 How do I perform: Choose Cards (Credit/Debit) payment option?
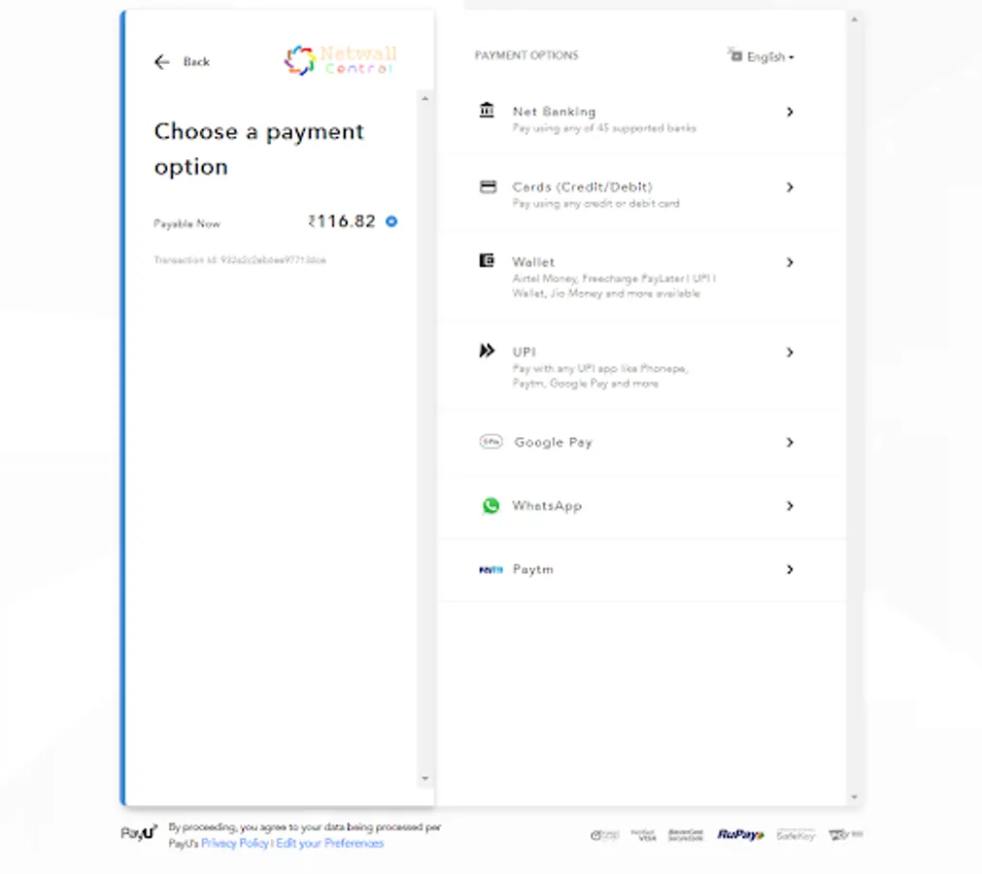tap(642, 194)
